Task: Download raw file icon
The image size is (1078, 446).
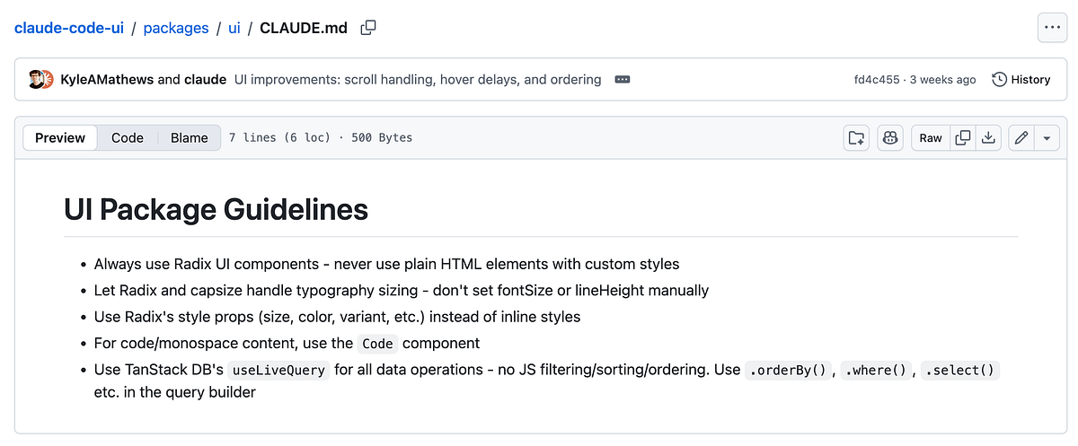Action: [x=988, y=137]
